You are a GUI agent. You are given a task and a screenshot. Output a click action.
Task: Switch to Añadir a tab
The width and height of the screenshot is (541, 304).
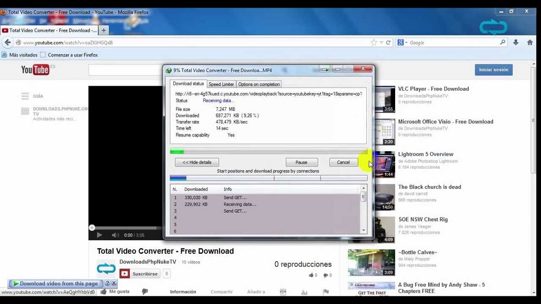click(x=256, y=292)
